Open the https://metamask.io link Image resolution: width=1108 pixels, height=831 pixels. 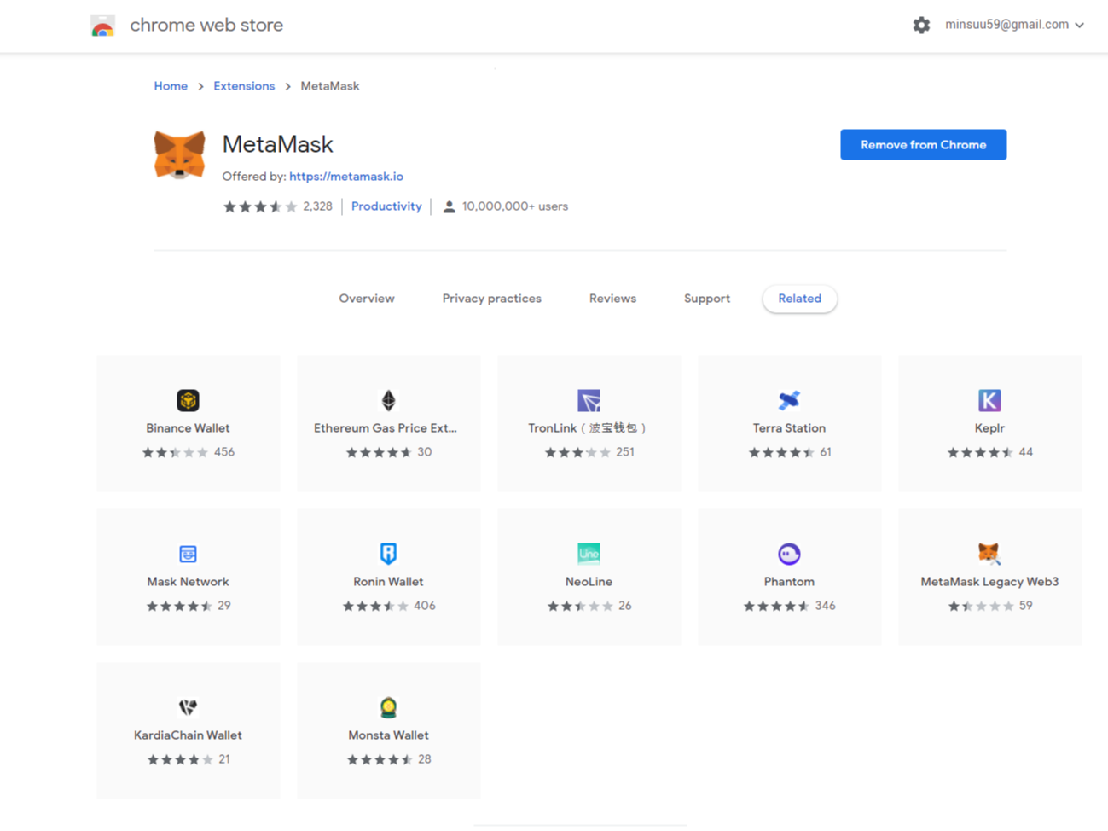pos(346,177)
